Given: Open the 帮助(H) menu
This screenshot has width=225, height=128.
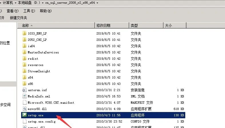Looking at the screenshot, I should 45,11.
